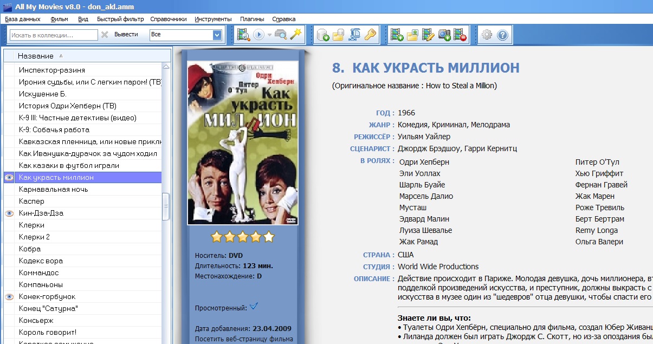Click the movie search toolbar icon
653x344 pixels.
(243, 35)
